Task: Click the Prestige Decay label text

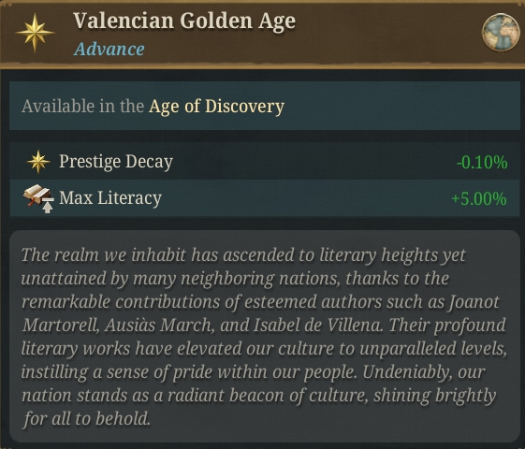Action: (116, 162)
